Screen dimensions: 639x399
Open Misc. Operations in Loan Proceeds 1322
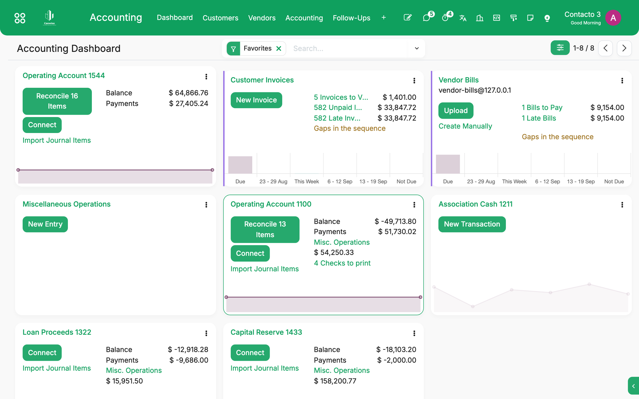[x=134, y=371]
